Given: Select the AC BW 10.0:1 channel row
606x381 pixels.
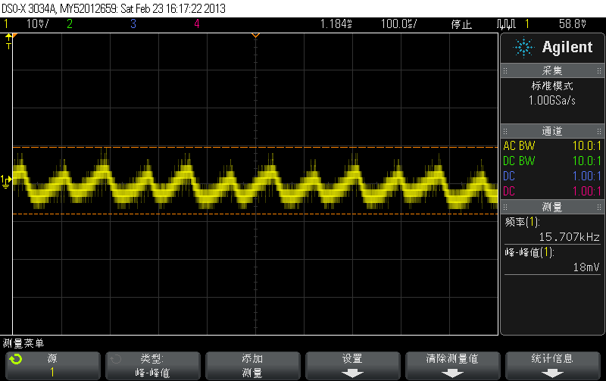Looking at the screenshot, I should click(552, 146).
